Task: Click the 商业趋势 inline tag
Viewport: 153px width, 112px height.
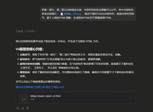Action: [x=52, y=68]
